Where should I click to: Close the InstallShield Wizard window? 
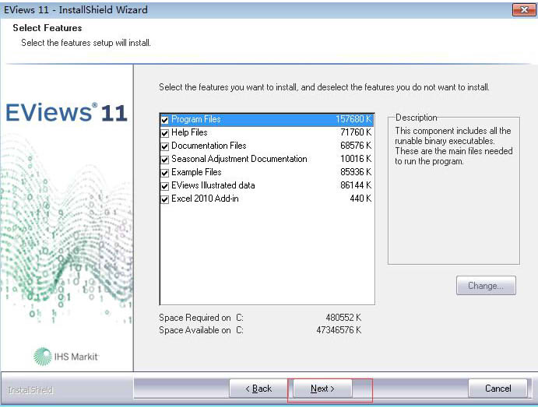[523, 9]
